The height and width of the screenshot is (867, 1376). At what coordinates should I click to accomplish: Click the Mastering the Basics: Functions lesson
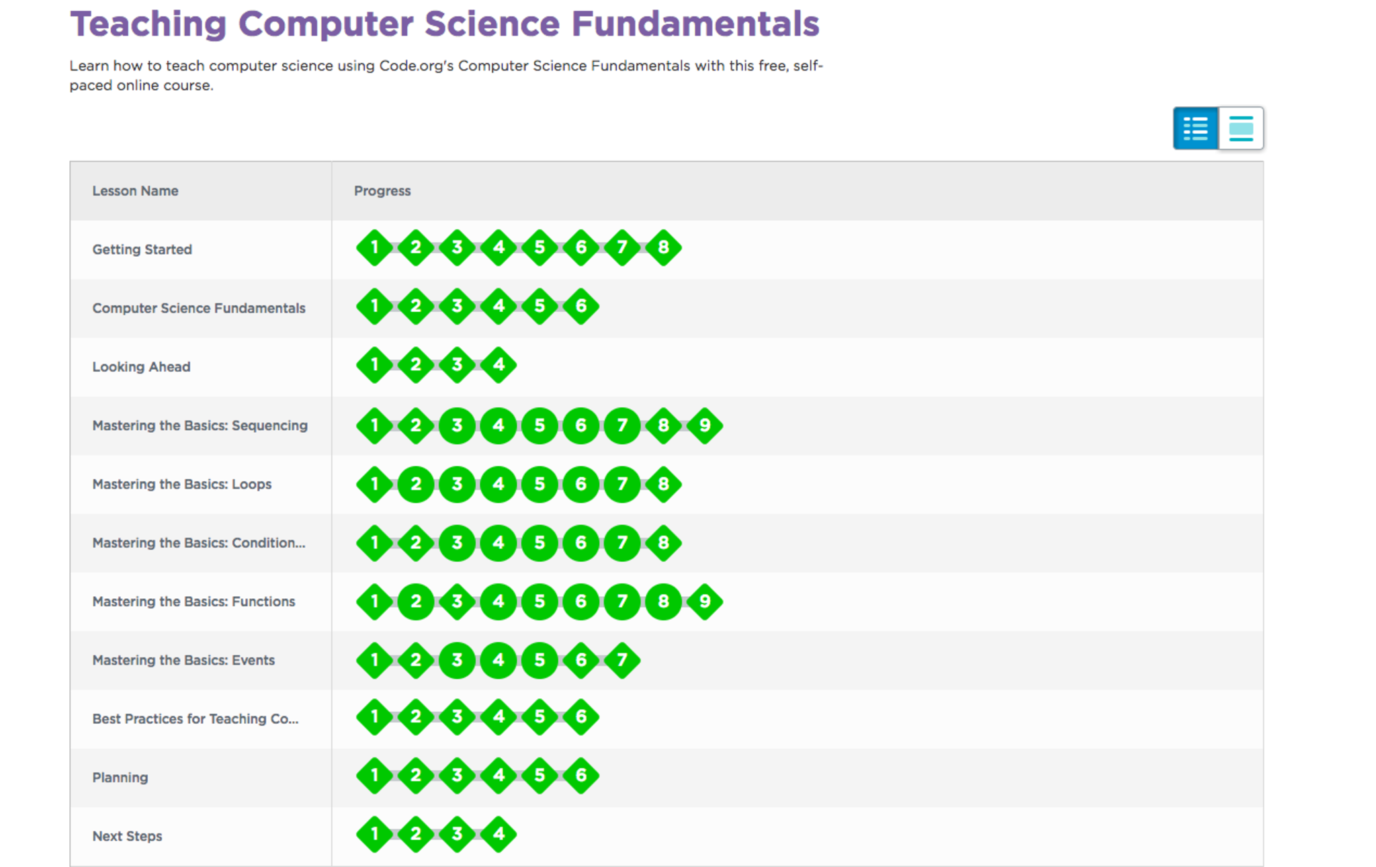[193, 602]
